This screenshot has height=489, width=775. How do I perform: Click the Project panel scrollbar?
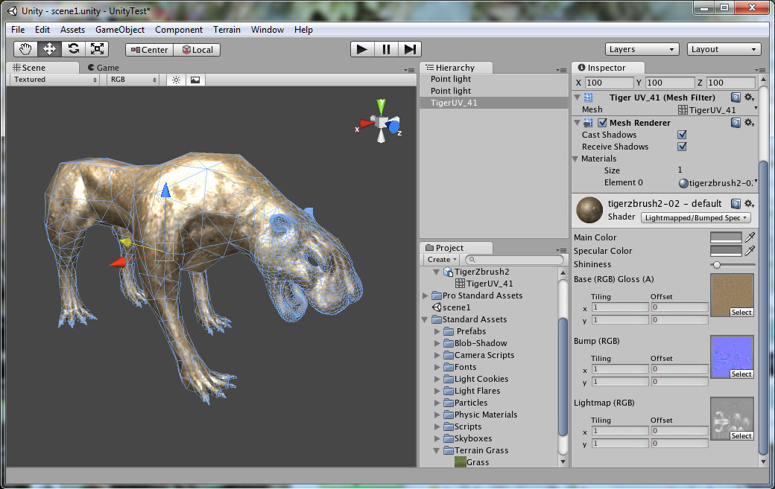[x=563, y=377]
